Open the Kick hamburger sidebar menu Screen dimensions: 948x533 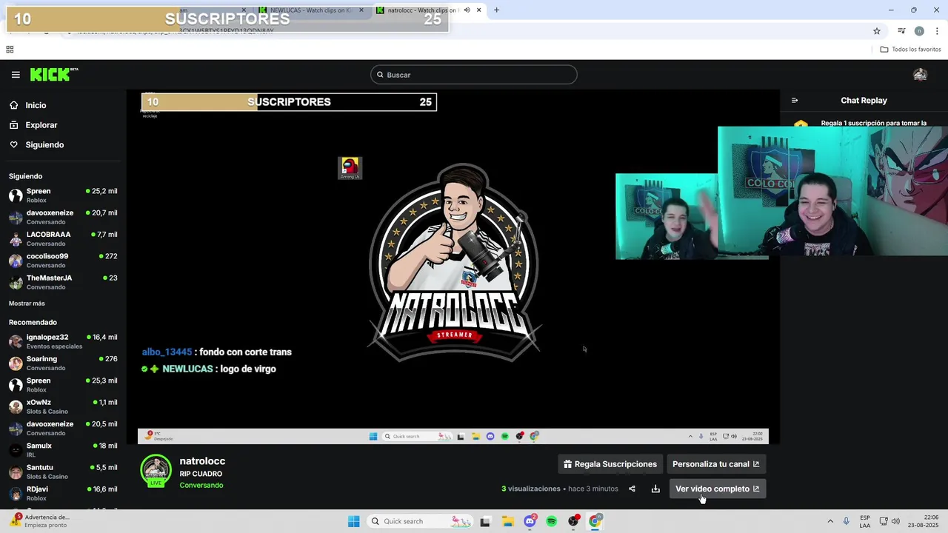pyautogui.click(x=16, y=75)
